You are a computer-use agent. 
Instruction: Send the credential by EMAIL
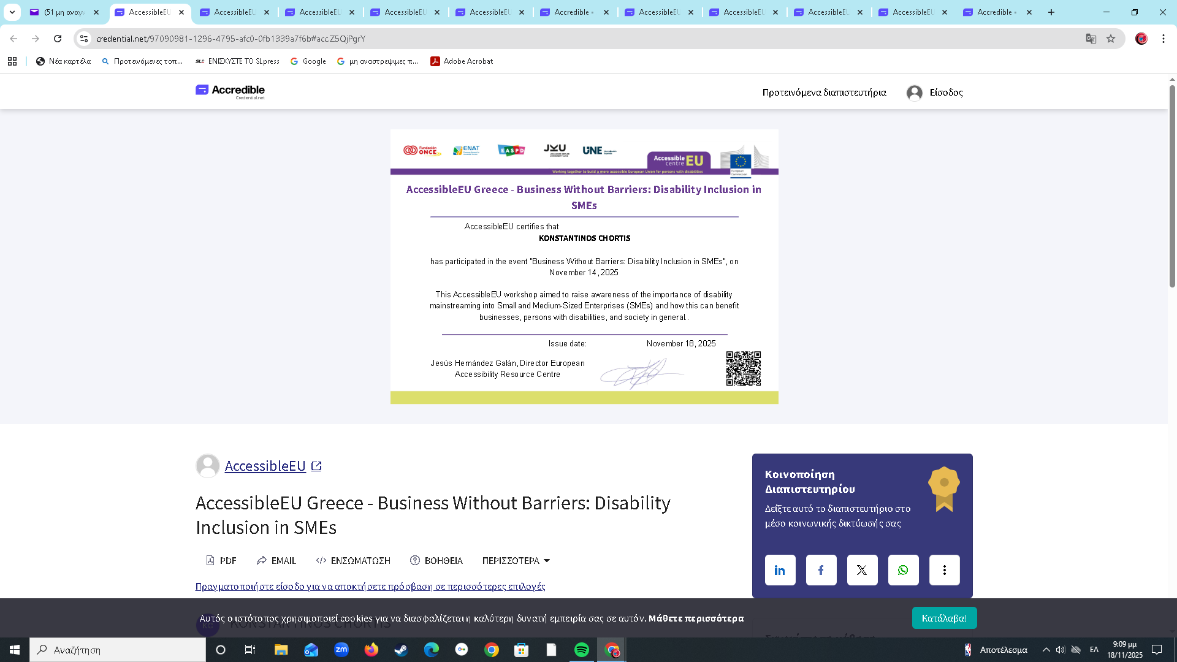(x=276, y=560)
